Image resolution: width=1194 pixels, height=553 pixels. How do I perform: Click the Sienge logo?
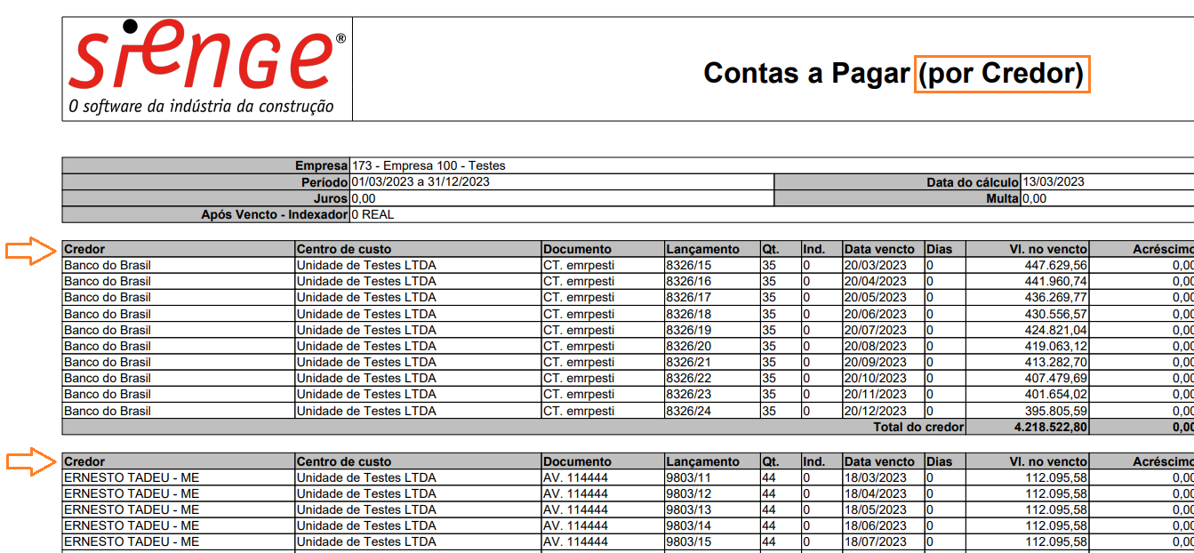[207, 69]
